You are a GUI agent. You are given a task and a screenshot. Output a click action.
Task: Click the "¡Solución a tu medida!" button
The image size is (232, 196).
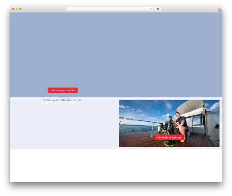click(x=63, y=90)
